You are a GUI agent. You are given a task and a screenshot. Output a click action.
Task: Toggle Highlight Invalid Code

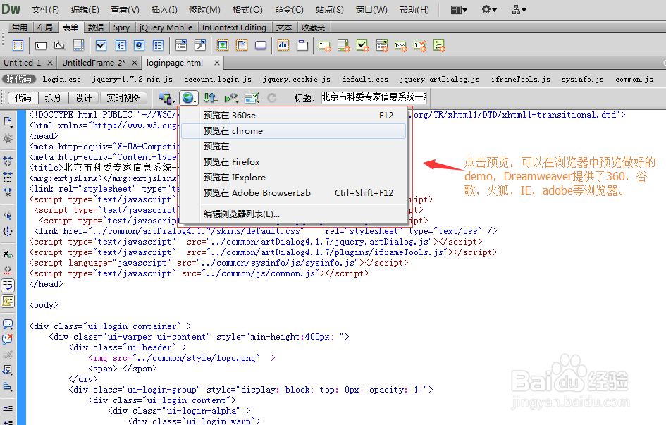[x=8, y=270]
